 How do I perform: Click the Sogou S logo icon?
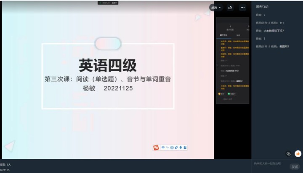pos(156,147)
